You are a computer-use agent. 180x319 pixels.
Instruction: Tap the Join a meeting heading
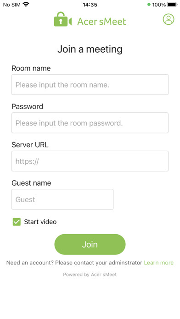click(90, 49)
